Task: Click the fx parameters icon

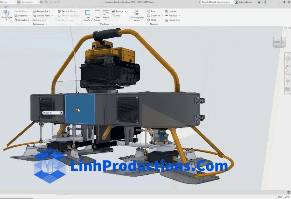Action: (51, 2)
